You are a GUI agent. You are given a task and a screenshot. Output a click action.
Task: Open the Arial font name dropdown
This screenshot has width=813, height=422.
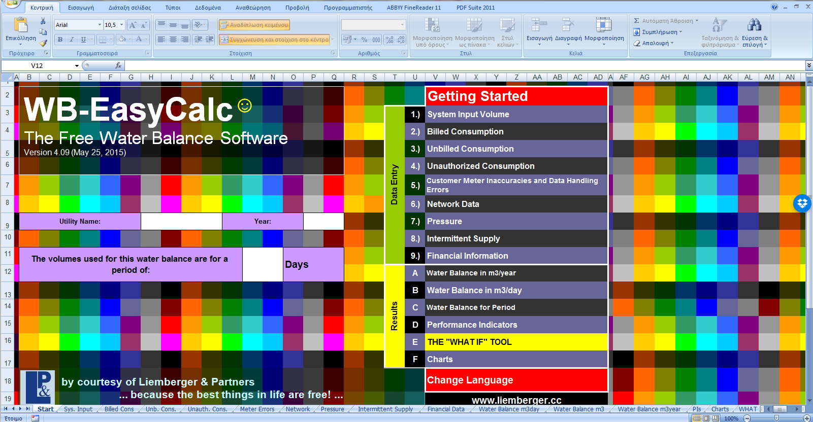[100, 25]
